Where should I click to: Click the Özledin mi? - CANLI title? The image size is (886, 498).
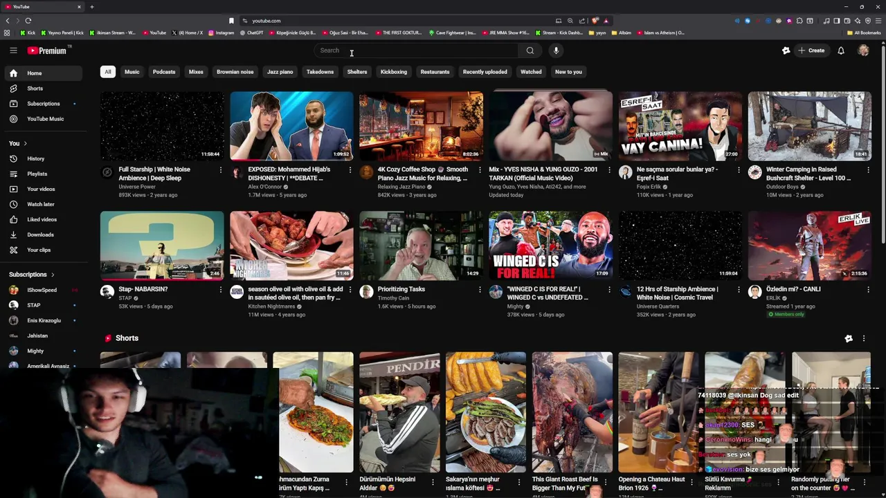793,289
